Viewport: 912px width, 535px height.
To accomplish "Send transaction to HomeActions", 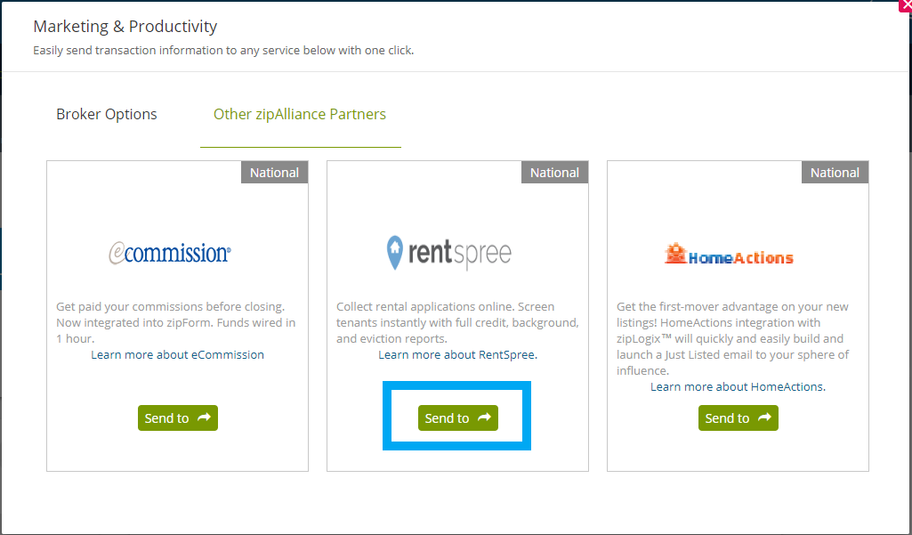I will pyautogui.click(x=738, y=418).
